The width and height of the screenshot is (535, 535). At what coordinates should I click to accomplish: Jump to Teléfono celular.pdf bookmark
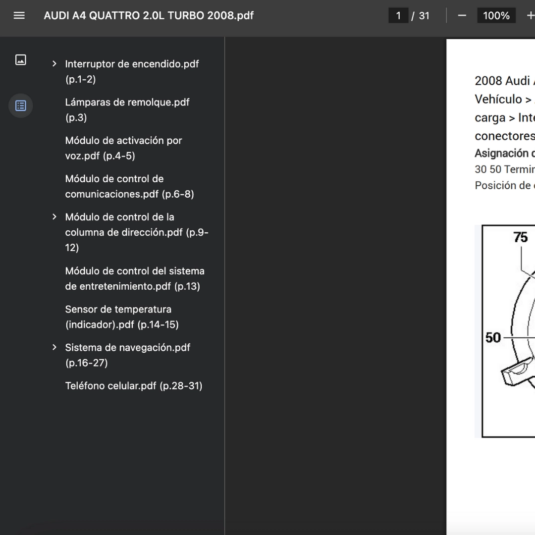click(x=133, y=385)
